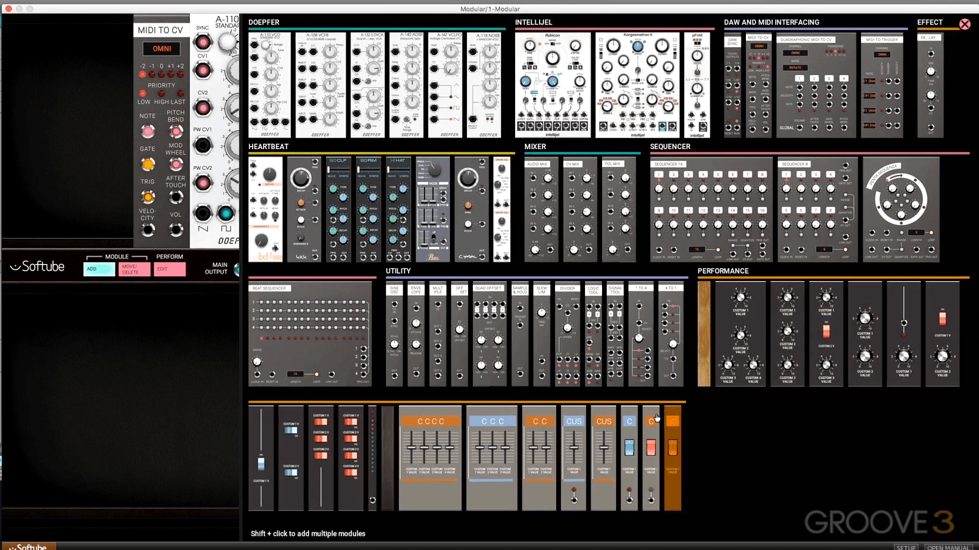Add the wooden side panel module
This screenshot has height=550, width=979.
[x=704, y=334]
